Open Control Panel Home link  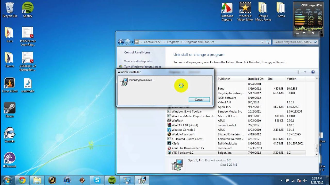click(x=137, y=52)
